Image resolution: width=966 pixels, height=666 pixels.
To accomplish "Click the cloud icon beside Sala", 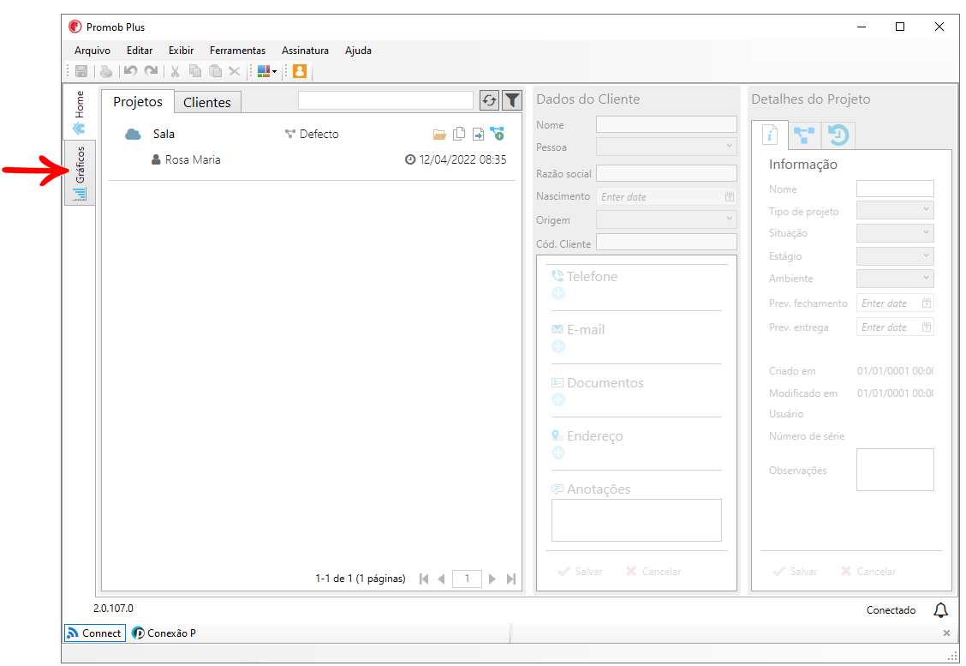I will point(133,135).
